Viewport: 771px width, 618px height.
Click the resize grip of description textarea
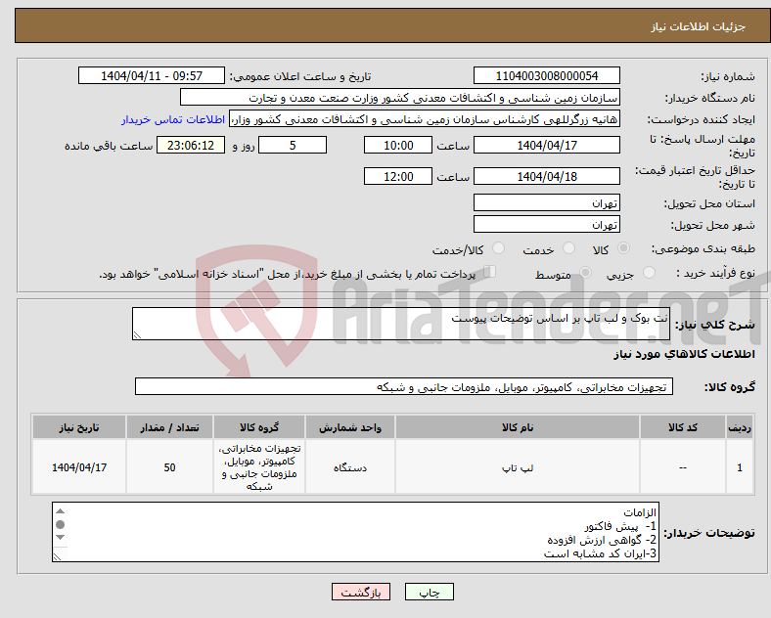click(137, 335)
